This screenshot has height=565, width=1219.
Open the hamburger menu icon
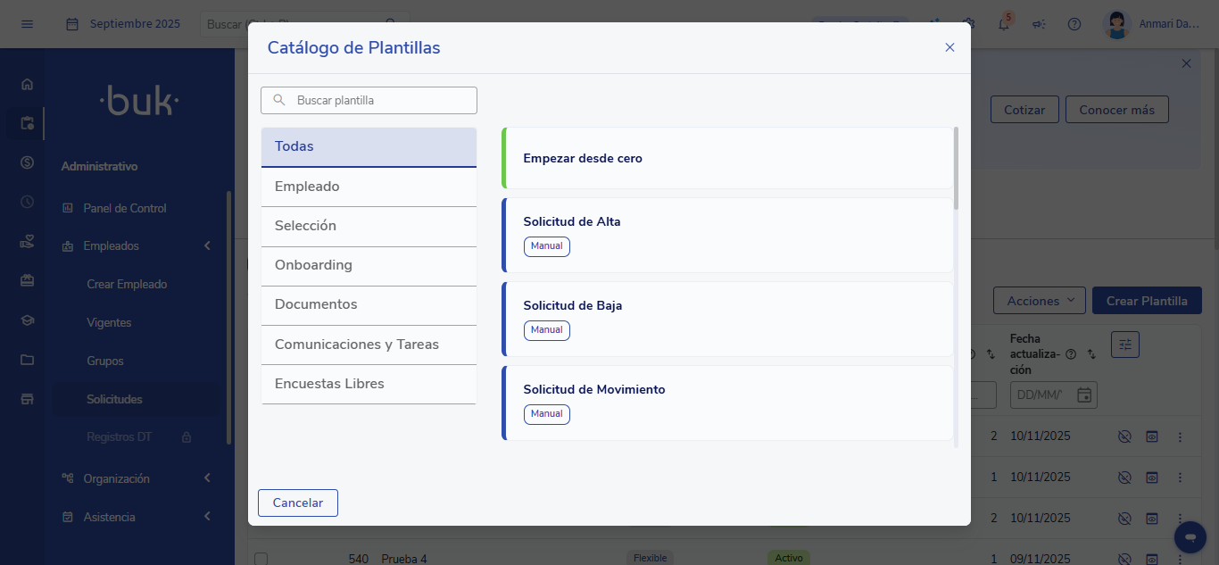click(x=27, y=24)
